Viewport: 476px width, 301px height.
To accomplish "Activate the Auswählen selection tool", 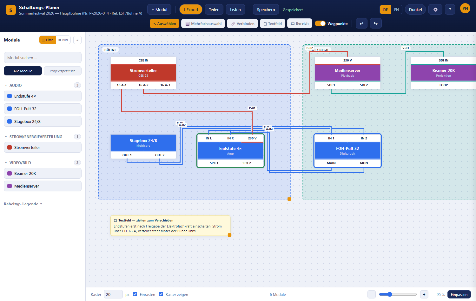I will [165, 23].
